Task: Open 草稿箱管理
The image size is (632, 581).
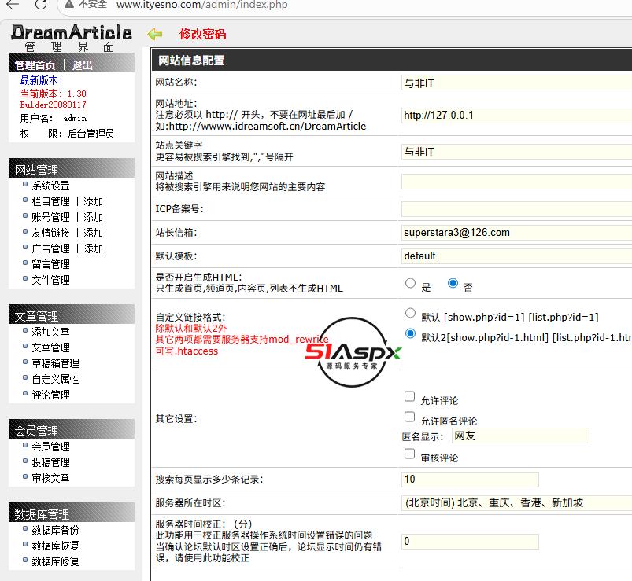Action: click(56, 363)
